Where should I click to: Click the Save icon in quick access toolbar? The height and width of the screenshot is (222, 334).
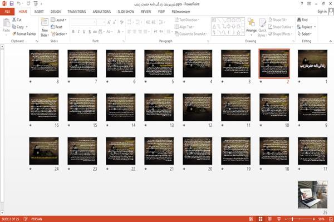[12, 3]
